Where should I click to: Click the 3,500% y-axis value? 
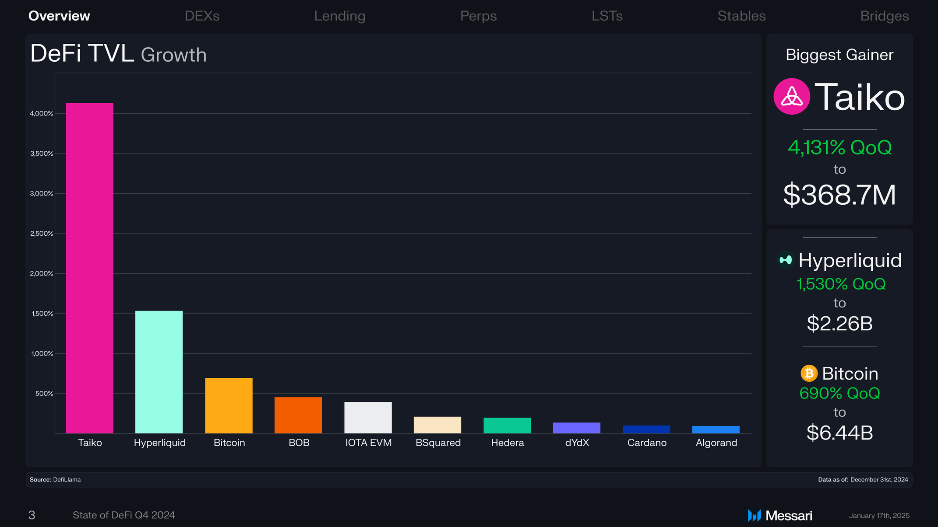point(41,154)
